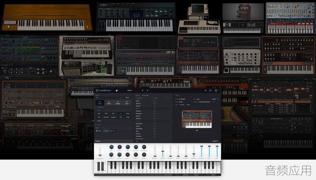Select the Big Hybrid preset row
The width and height of the screenshot is (316, 180).
(153, 111)
